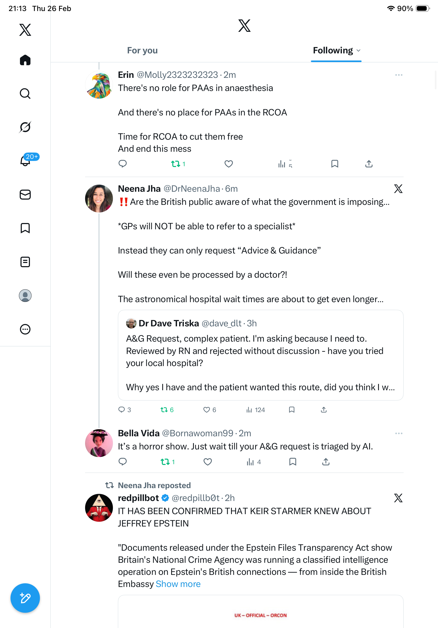Tap the compose new post button
The width and height of the screenshot is (438, 628).
click(25, 598)
